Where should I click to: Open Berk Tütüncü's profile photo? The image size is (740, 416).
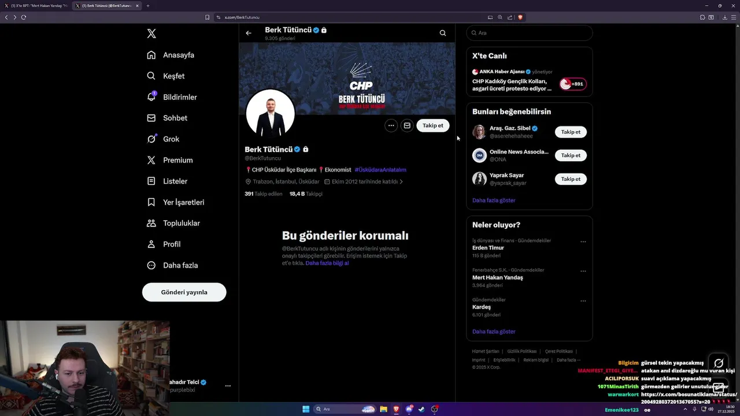coord(270,114)
